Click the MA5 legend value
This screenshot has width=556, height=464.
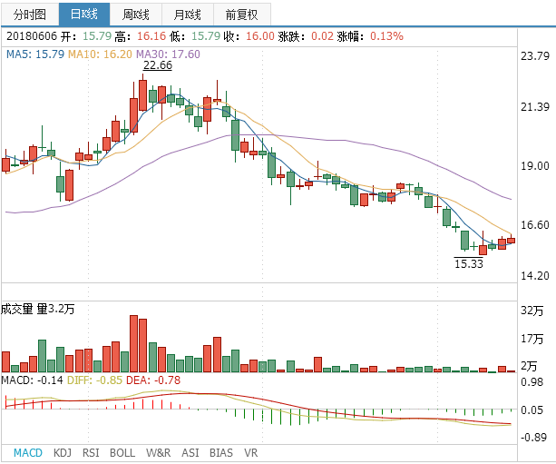(x=34, y=54)
